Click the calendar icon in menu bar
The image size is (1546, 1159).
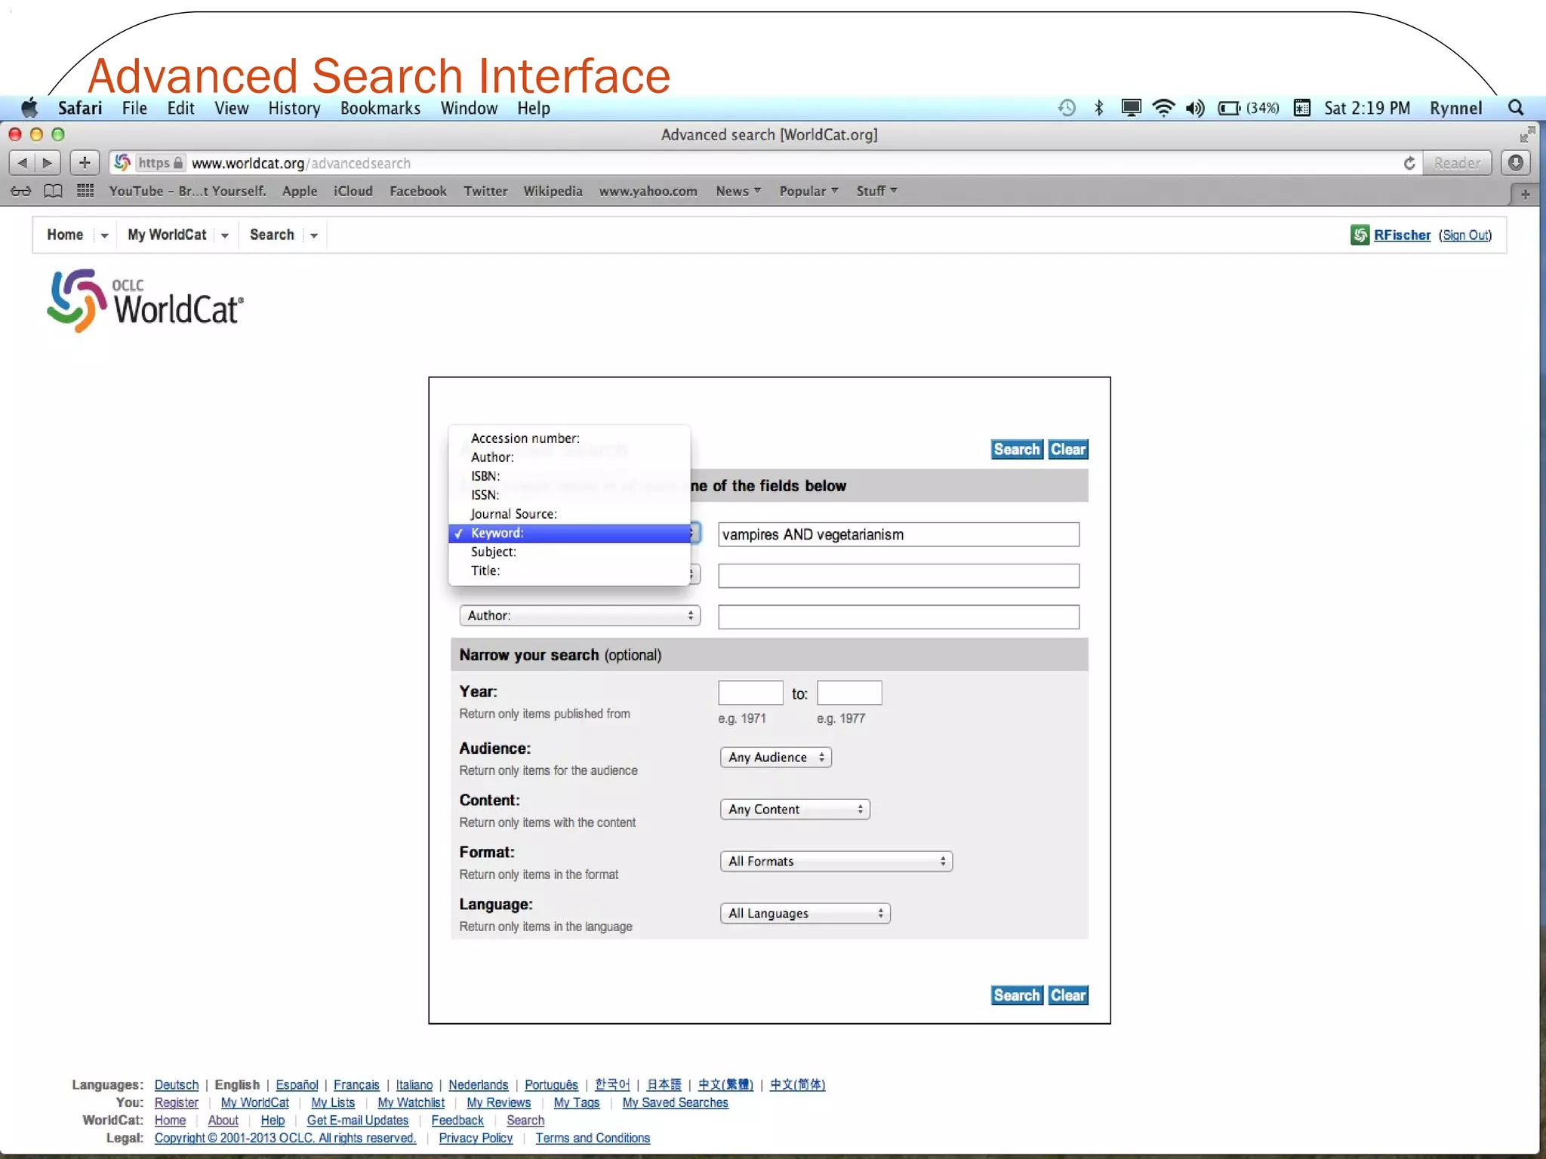pos(1301,108)
